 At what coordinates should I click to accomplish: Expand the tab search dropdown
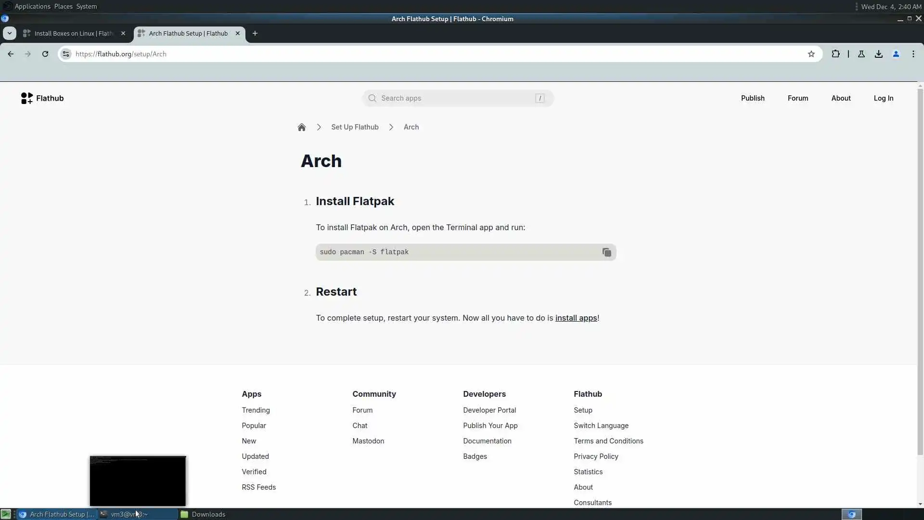(x=10, y=33)
